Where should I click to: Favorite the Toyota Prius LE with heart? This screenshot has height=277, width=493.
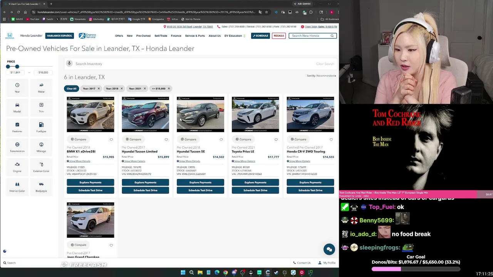point(276,139)
